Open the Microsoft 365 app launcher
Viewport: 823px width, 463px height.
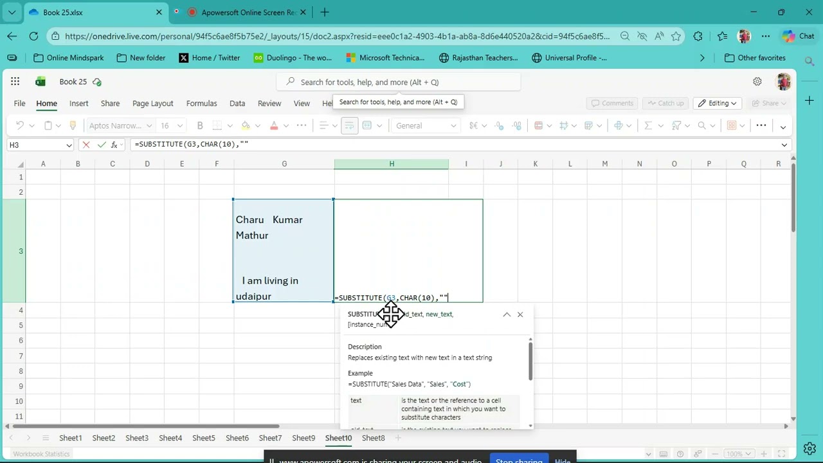(x=15, y=82)
